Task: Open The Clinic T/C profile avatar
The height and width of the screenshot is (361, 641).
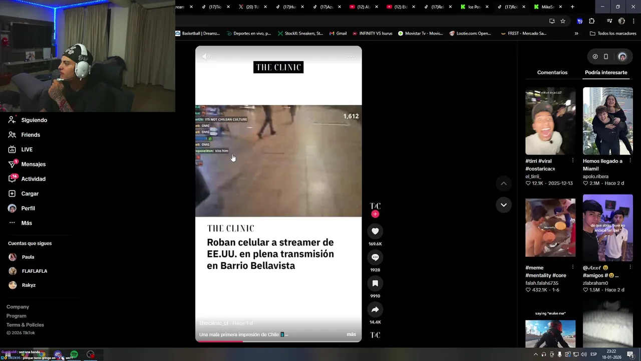Action: click(x=375, y=206)
